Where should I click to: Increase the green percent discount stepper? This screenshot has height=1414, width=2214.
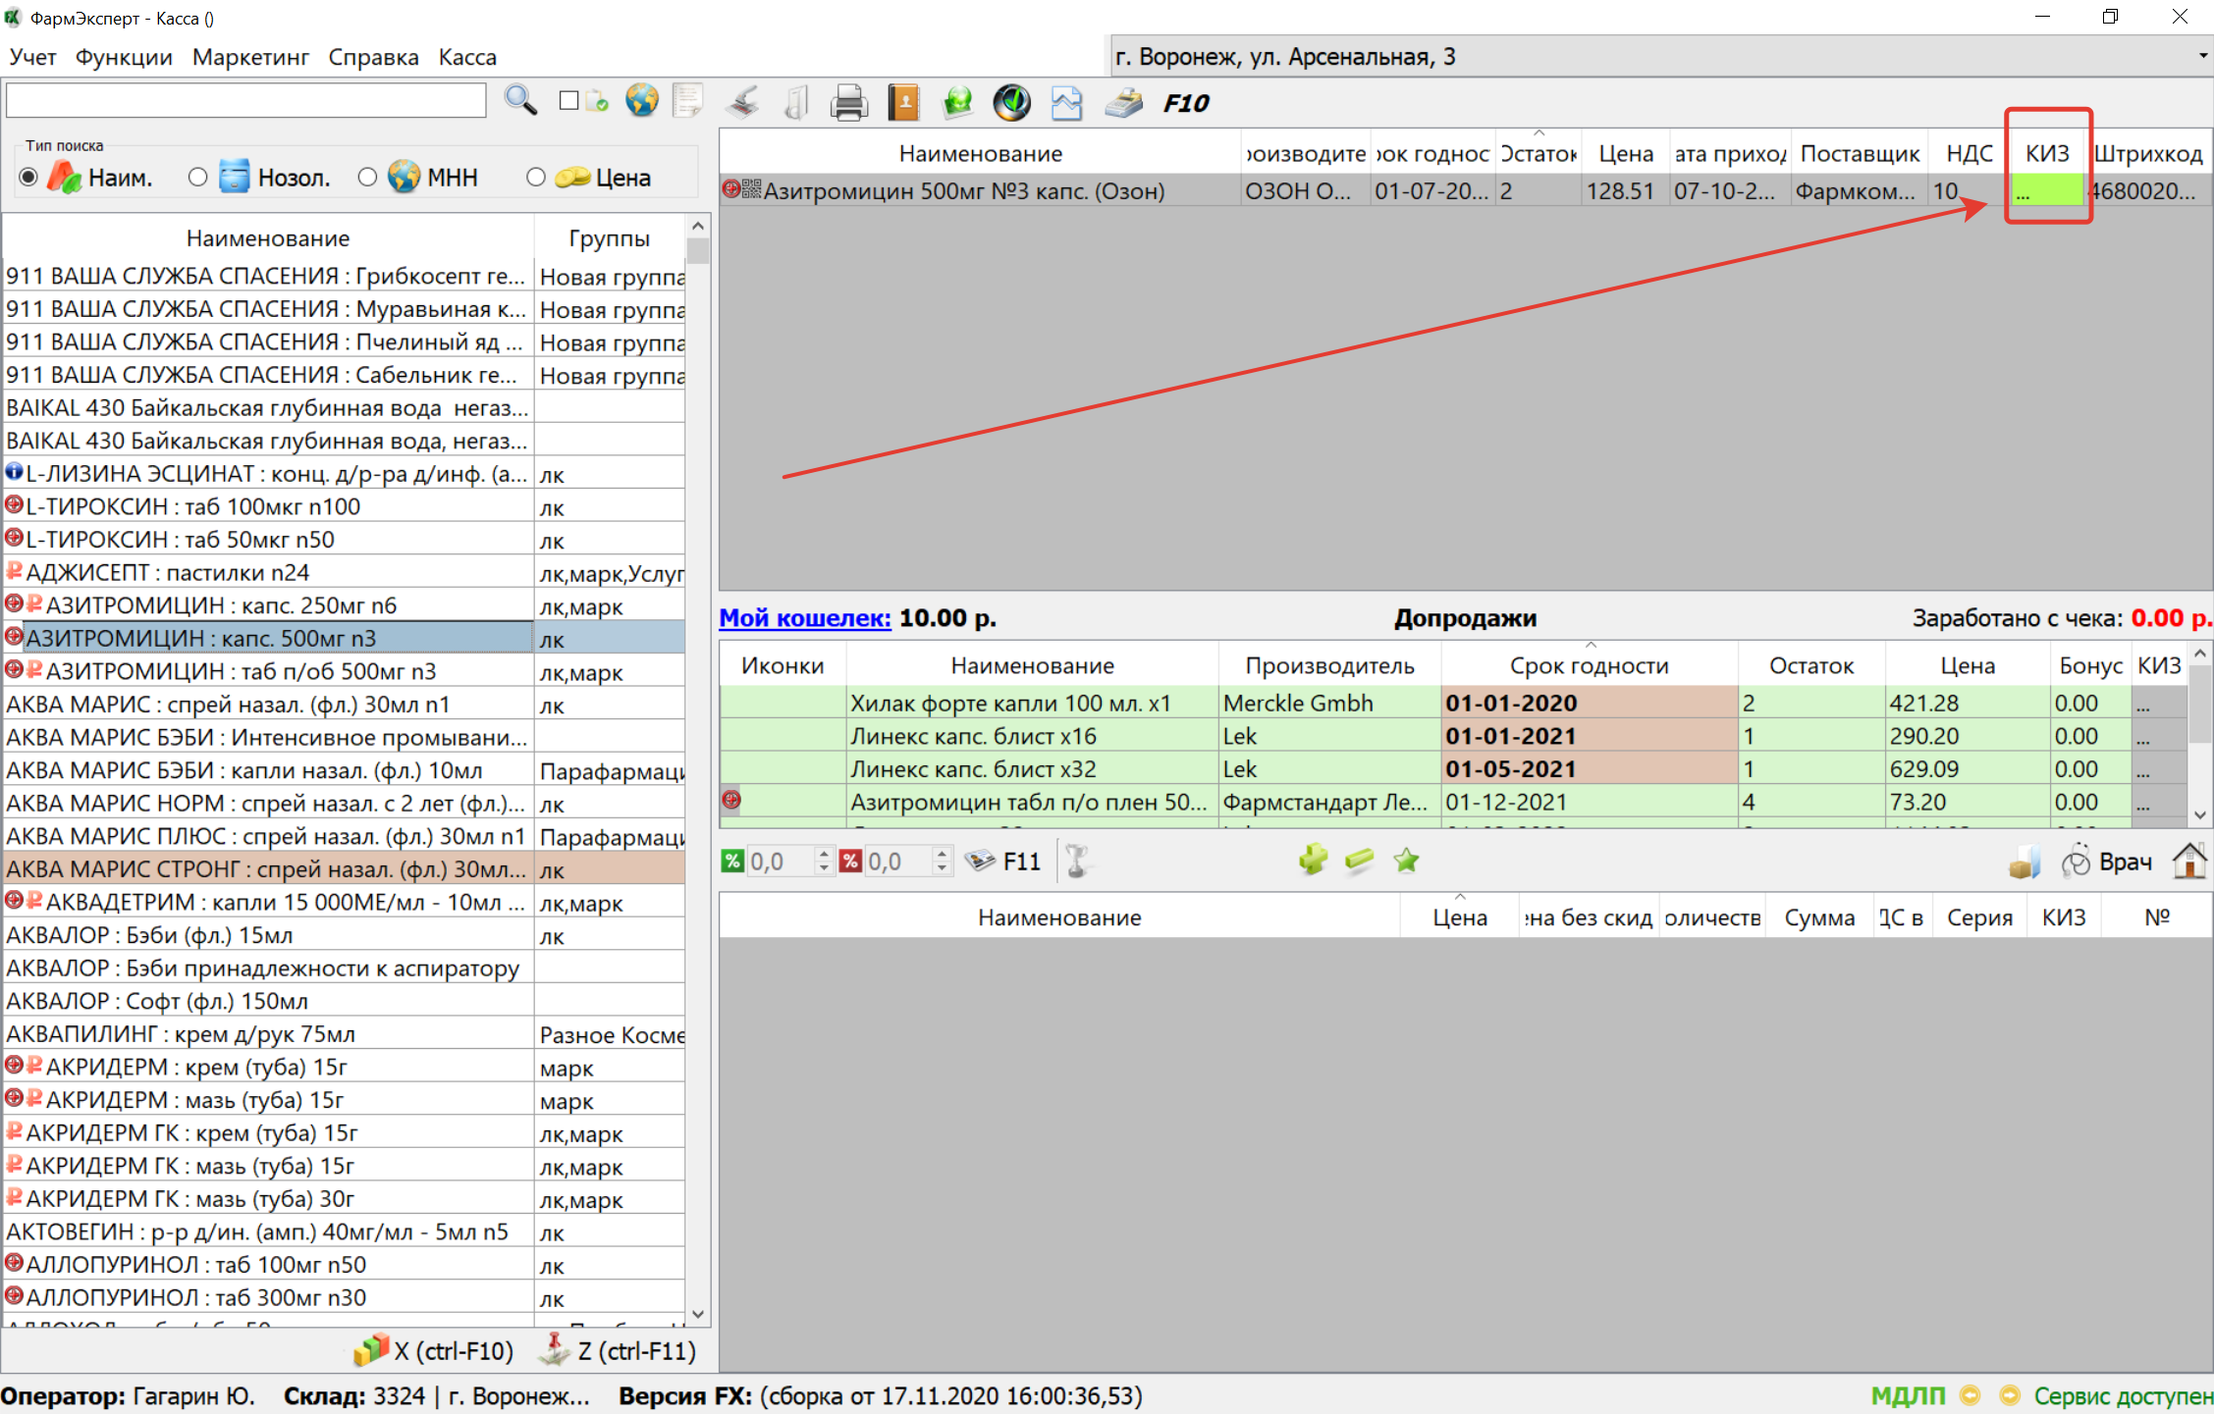(x=824, y=855)
